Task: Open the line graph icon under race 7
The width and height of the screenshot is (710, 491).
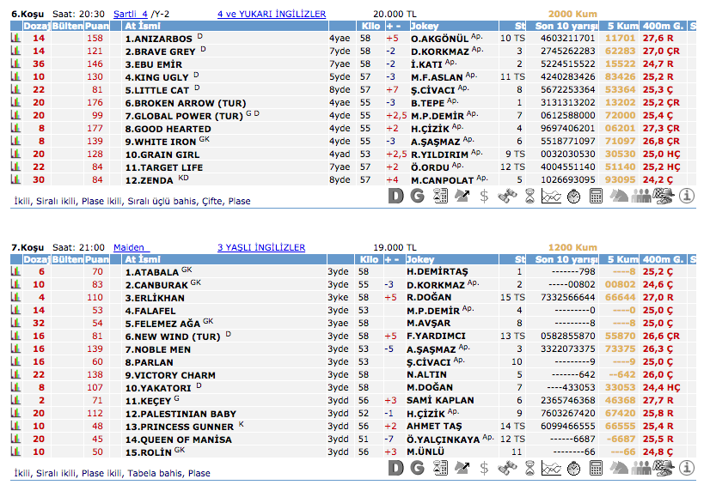Action: [551, 468]
